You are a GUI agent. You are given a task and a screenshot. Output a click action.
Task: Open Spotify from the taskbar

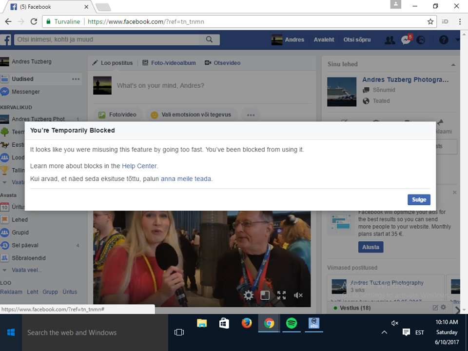click(x=292, y=323)
